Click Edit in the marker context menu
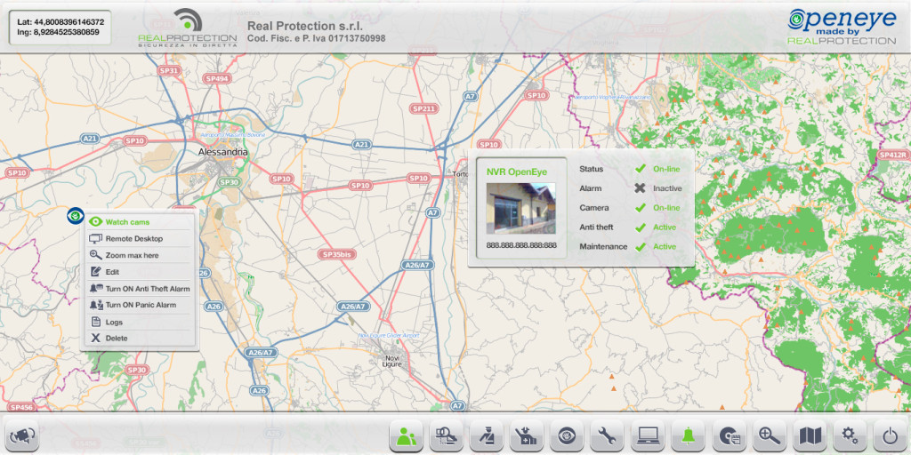The image size is (911, 455). [140, 272]
